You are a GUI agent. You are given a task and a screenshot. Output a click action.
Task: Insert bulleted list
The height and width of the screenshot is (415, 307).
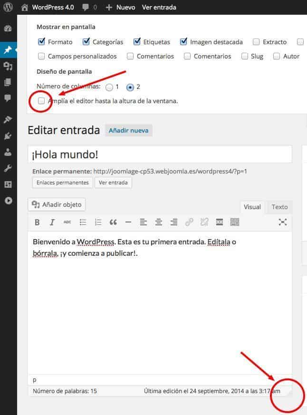point(83,222)
